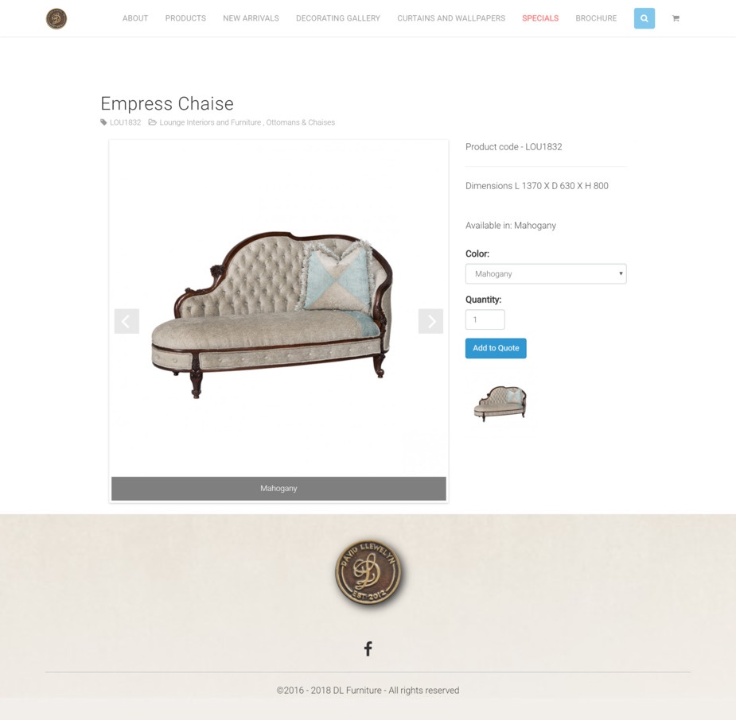Click the tag icon beside LOU1832

(103, 122)
